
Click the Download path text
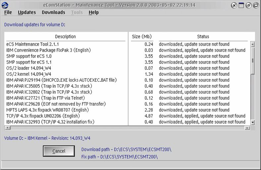[126, 149]
